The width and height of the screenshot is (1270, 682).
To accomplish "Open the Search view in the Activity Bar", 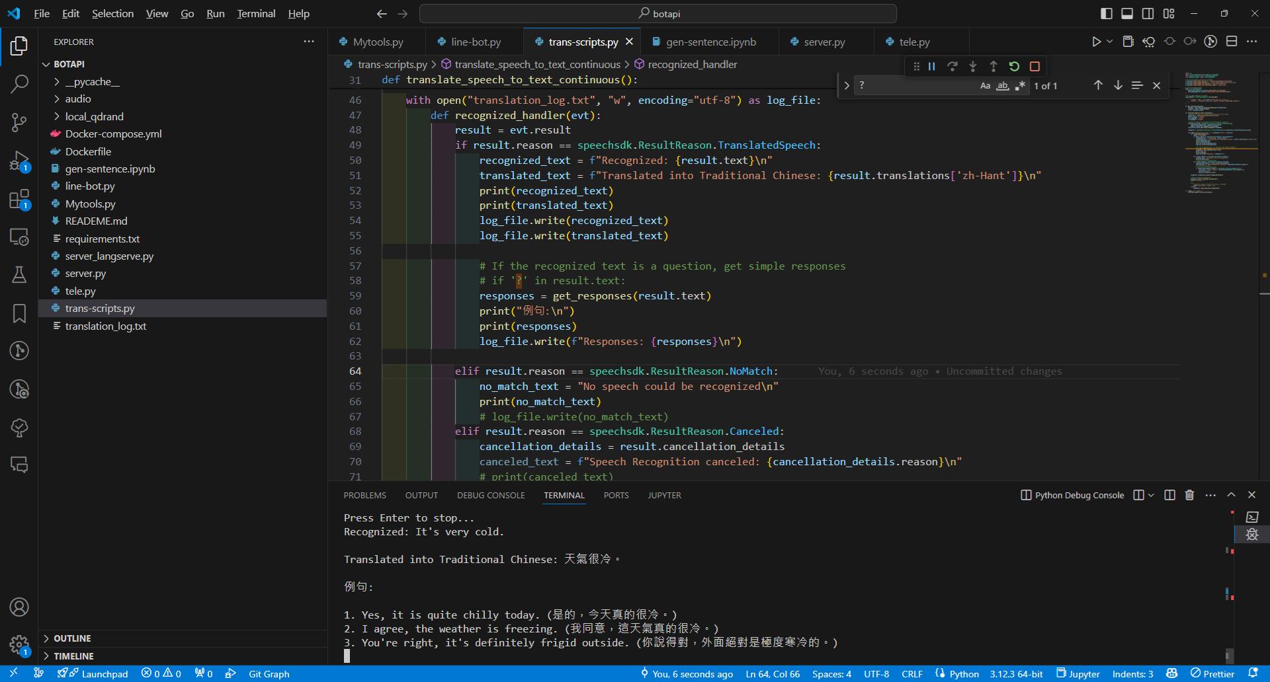I will (19, 84).
